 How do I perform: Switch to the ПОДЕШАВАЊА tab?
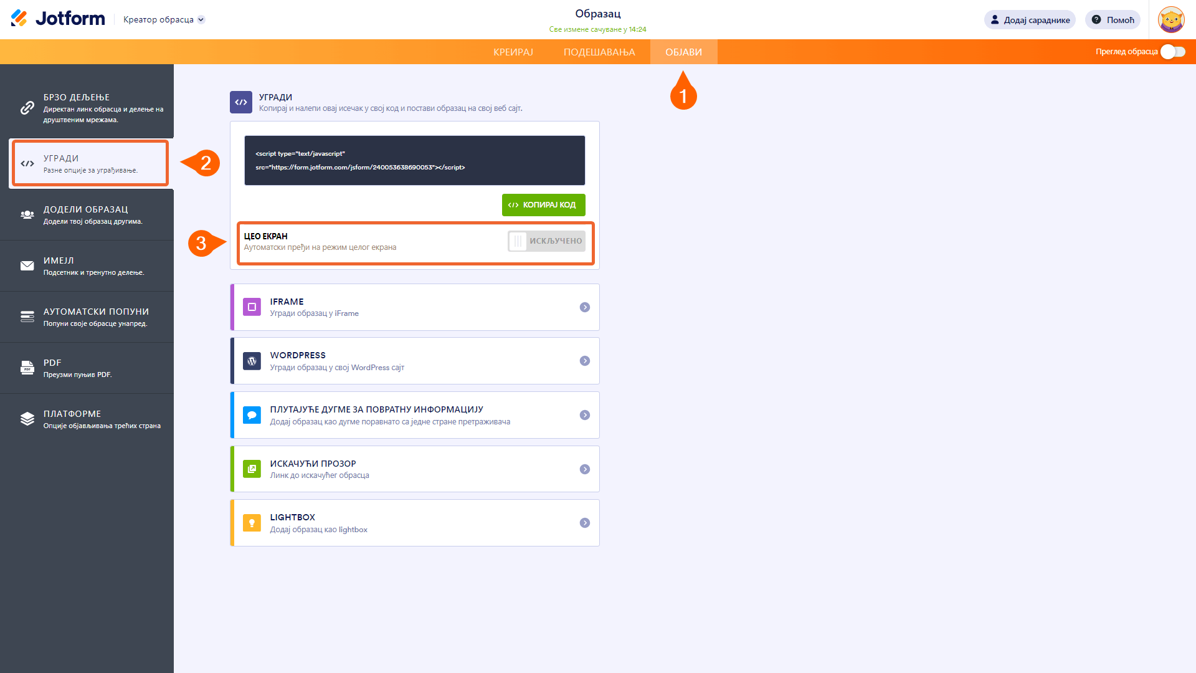tap(599, 52)
